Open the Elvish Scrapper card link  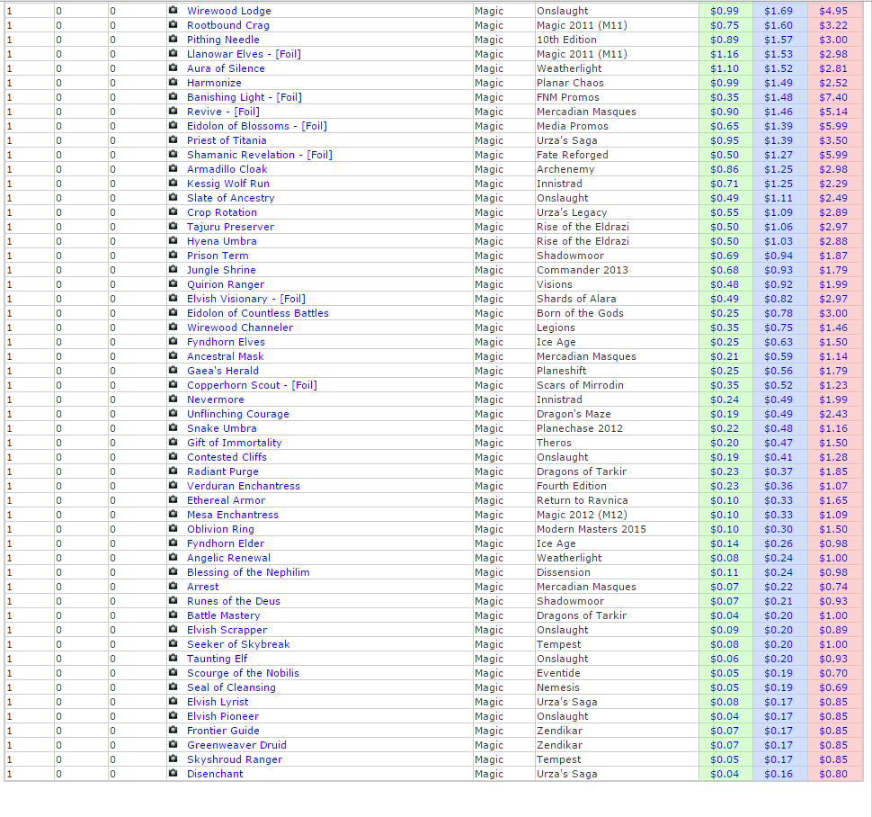(x=227, y=630)
